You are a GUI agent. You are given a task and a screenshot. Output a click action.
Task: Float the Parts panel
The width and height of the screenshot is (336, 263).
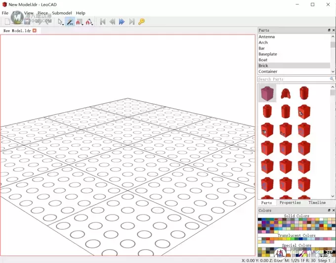pyautogui.click(x=329, y=30)
